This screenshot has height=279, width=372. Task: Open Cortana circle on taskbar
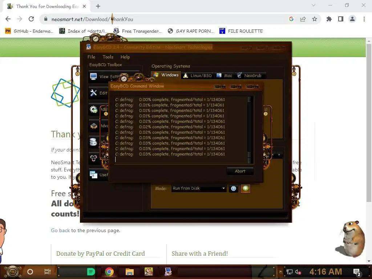30,272
